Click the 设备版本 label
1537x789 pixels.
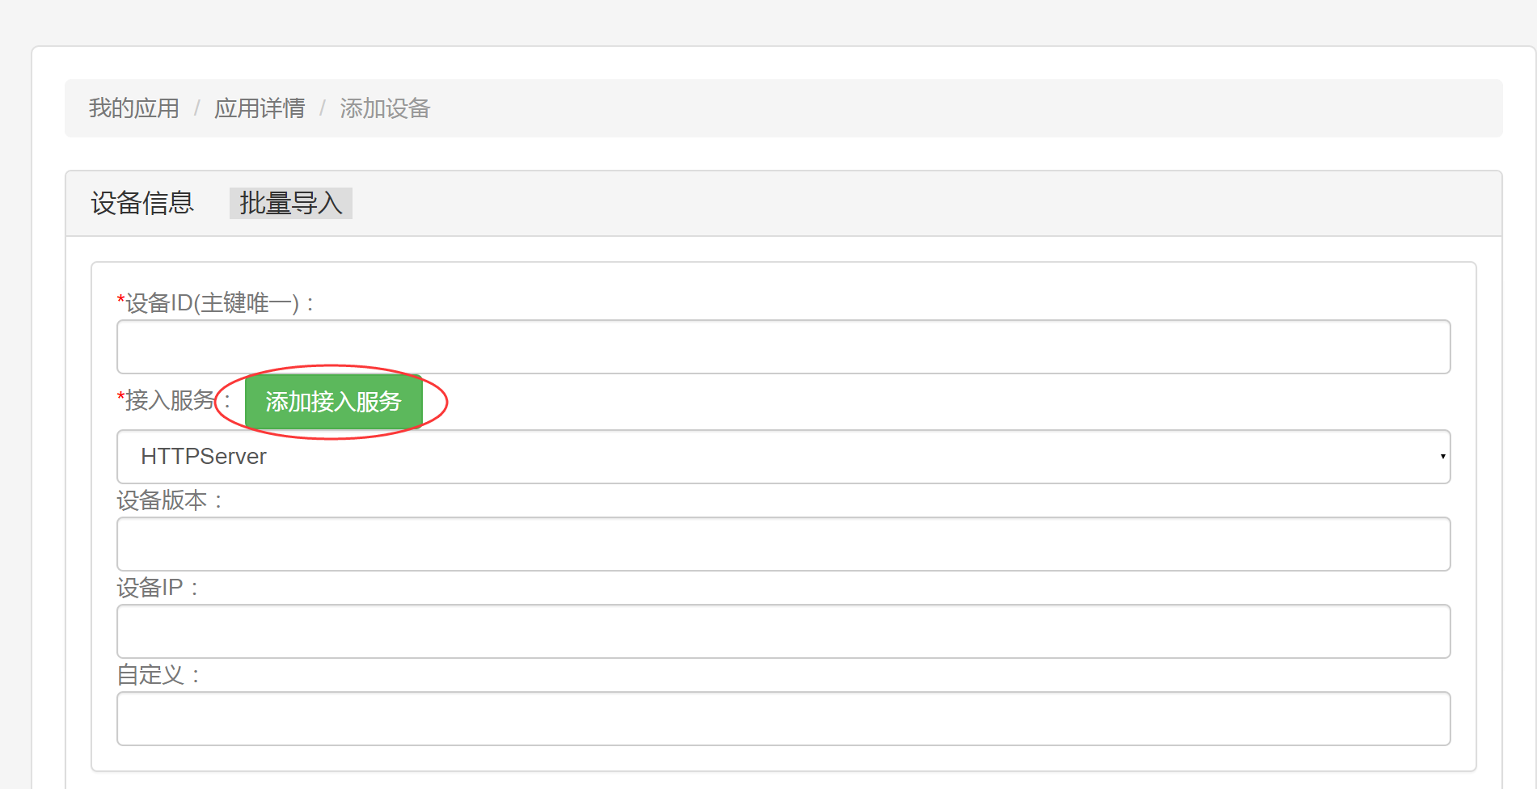[x=163, y=500]
